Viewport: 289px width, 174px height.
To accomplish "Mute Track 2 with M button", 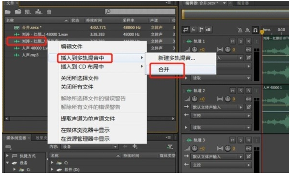I will point(232,91).
